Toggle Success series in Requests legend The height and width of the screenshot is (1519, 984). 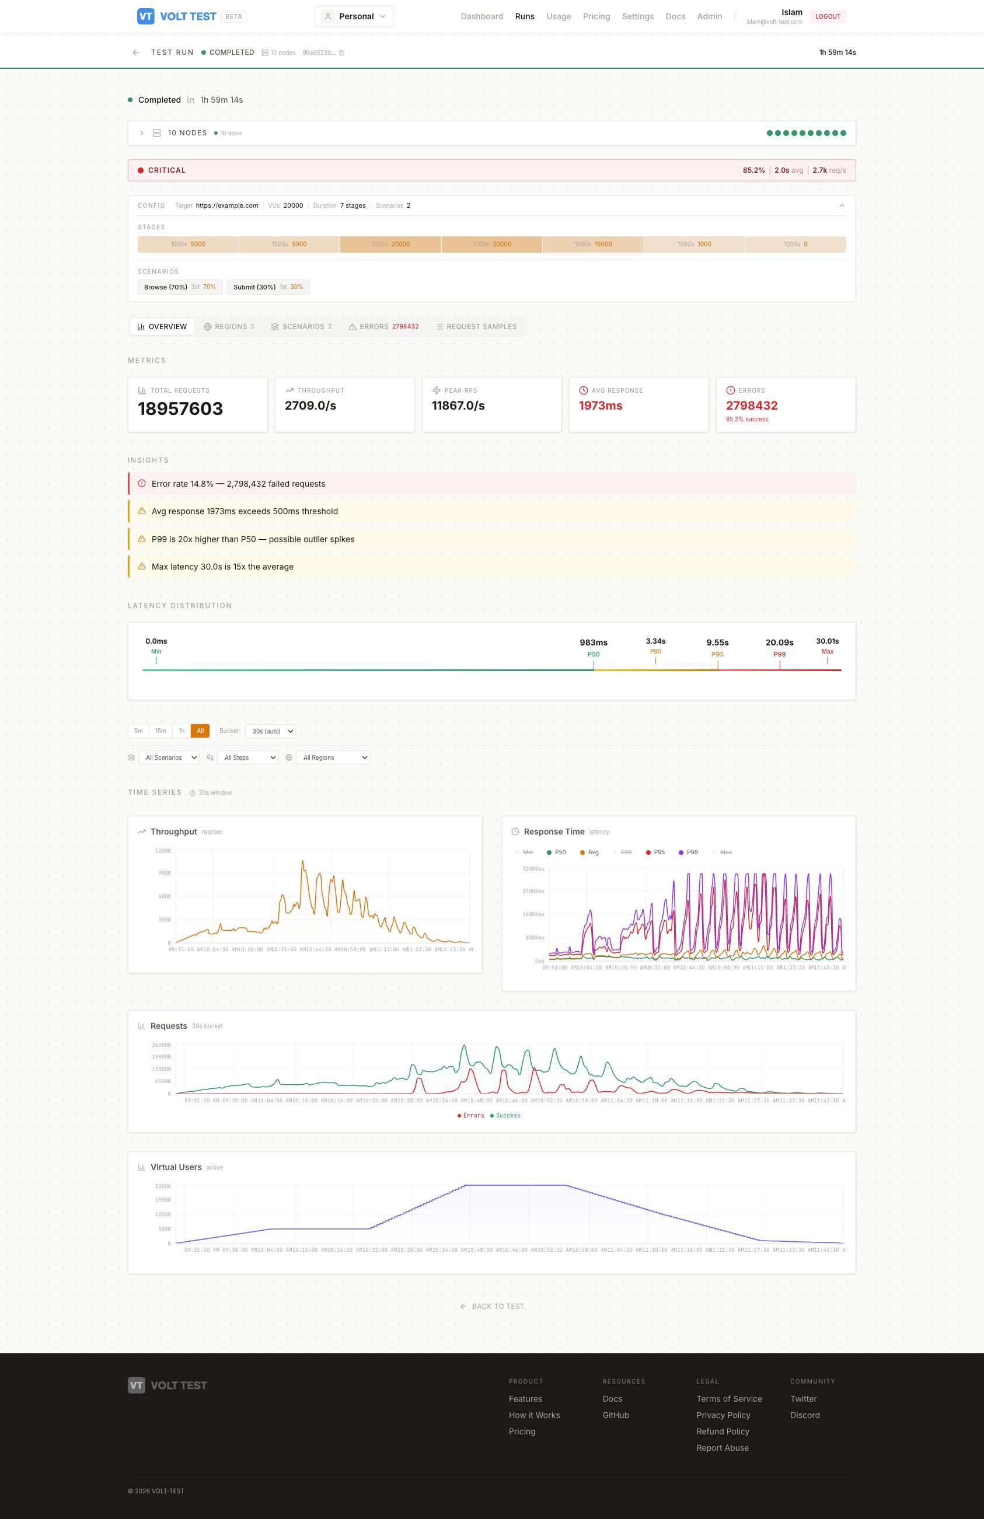(505, 1115)
